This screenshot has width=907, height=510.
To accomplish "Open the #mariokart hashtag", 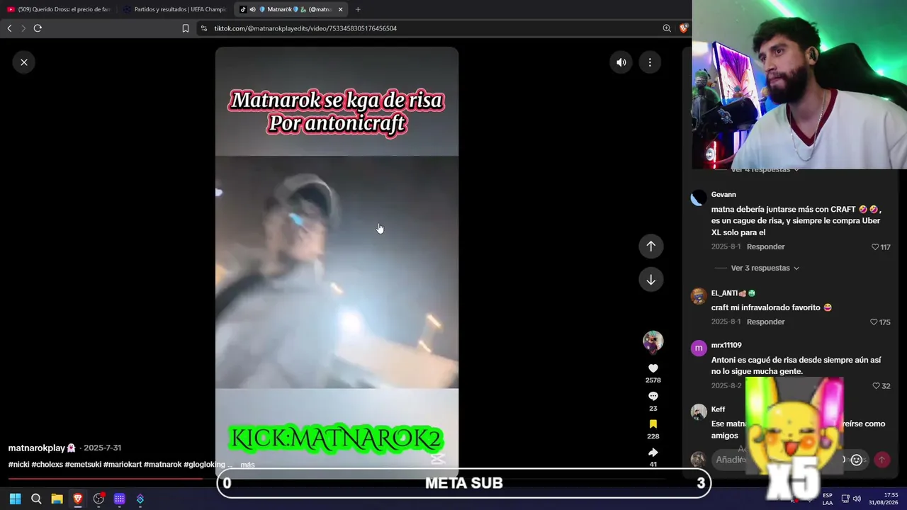I will click(123, 465).
